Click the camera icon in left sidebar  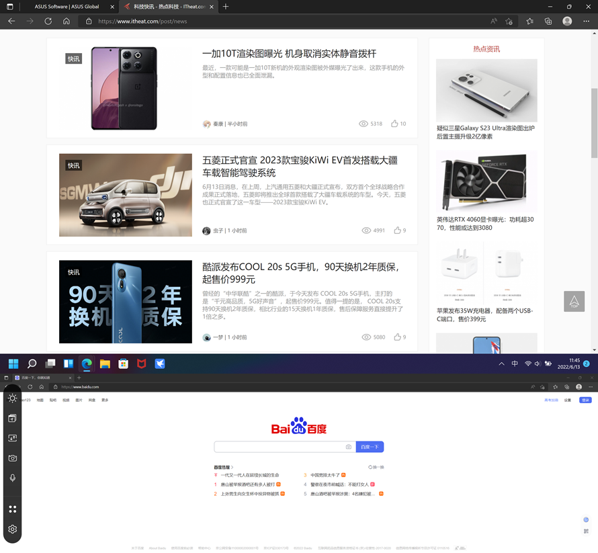click(13, 458)
